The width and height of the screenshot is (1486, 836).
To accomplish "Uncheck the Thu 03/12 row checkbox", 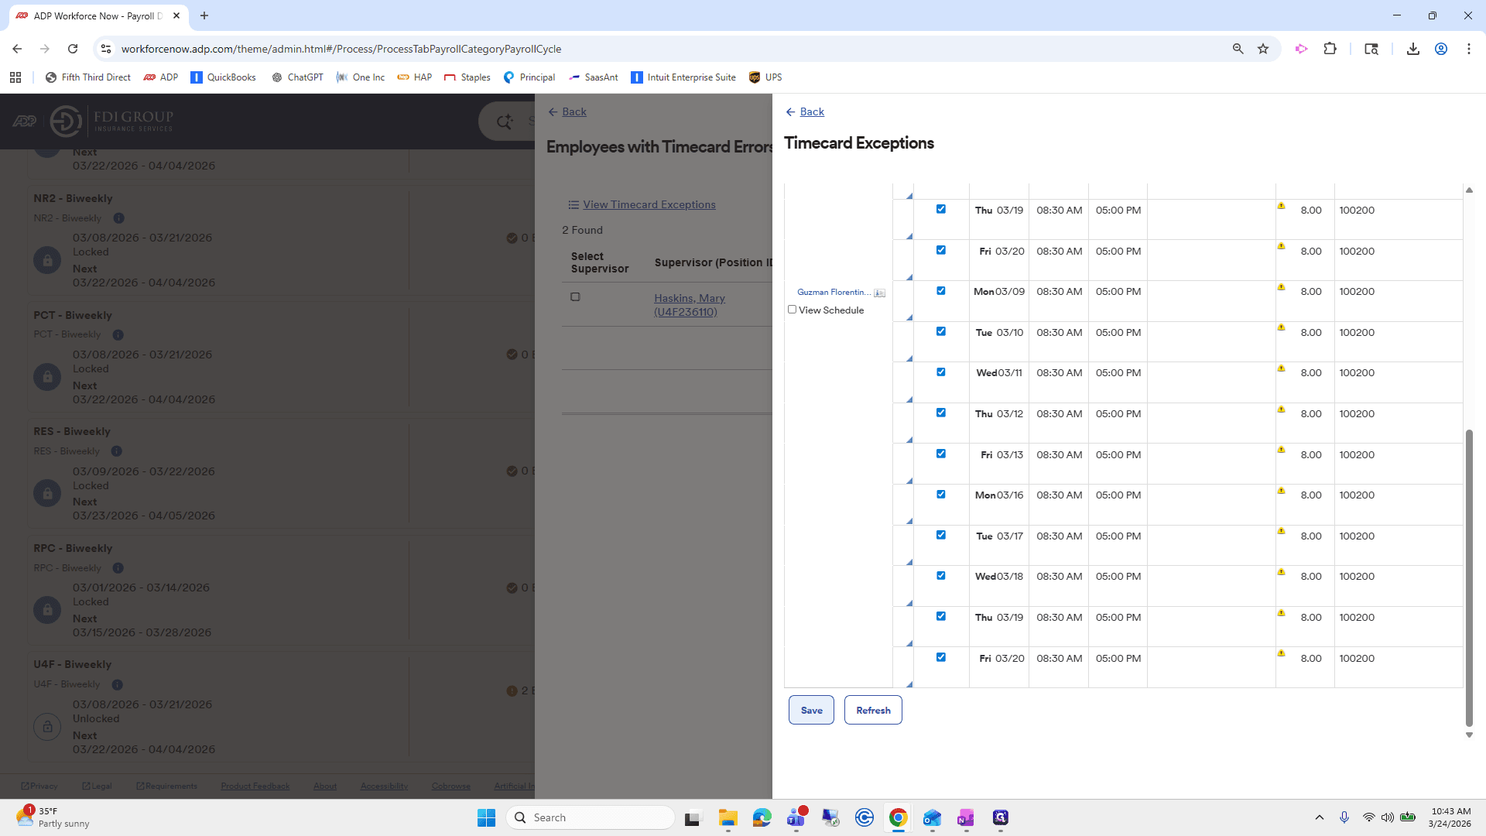I will coord(941,413).
